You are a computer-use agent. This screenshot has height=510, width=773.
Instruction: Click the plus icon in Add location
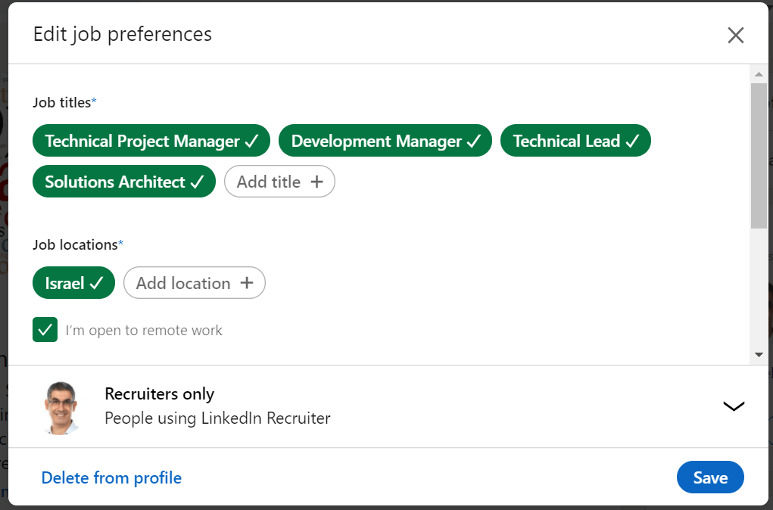pyautogui.click(x=246, y=284)
